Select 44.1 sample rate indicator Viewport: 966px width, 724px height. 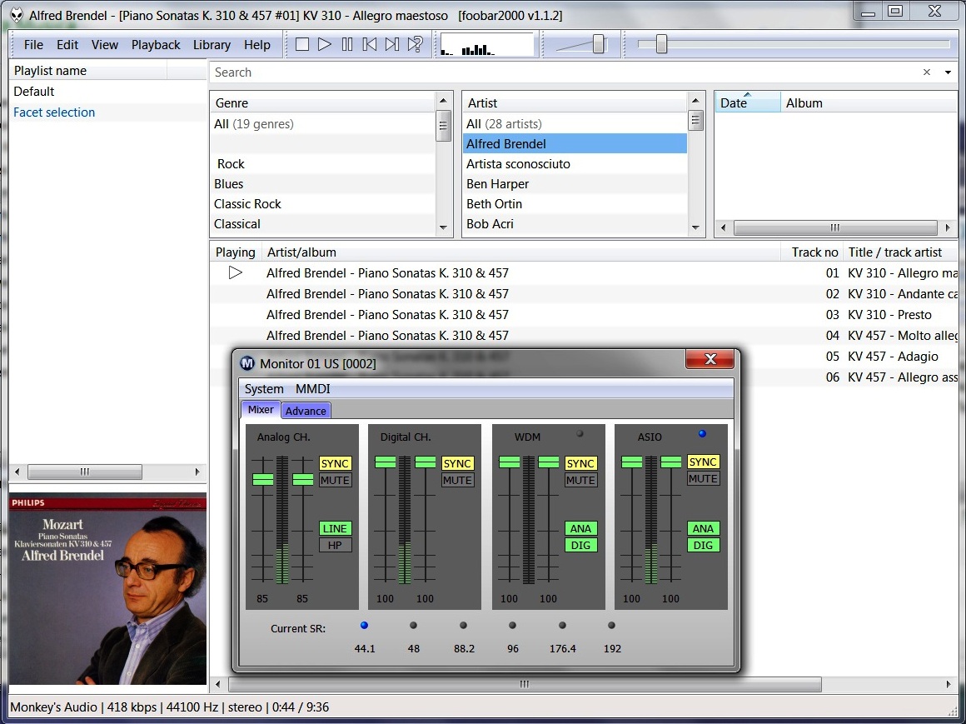[x=364, y=626]
